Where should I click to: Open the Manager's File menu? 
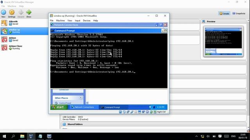coord(3,6)
